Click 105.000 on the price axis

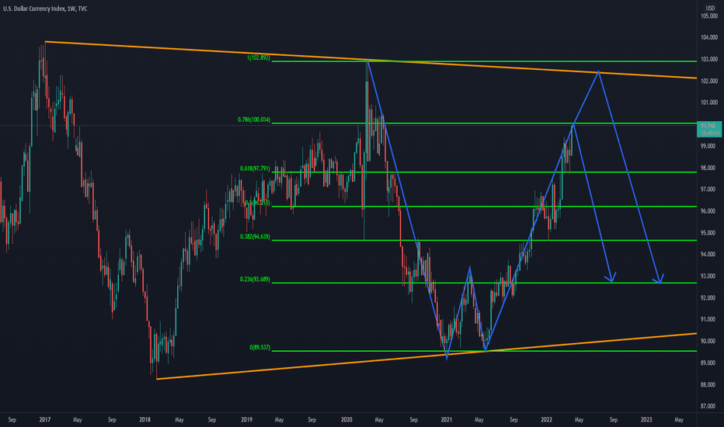click(709, 16)
